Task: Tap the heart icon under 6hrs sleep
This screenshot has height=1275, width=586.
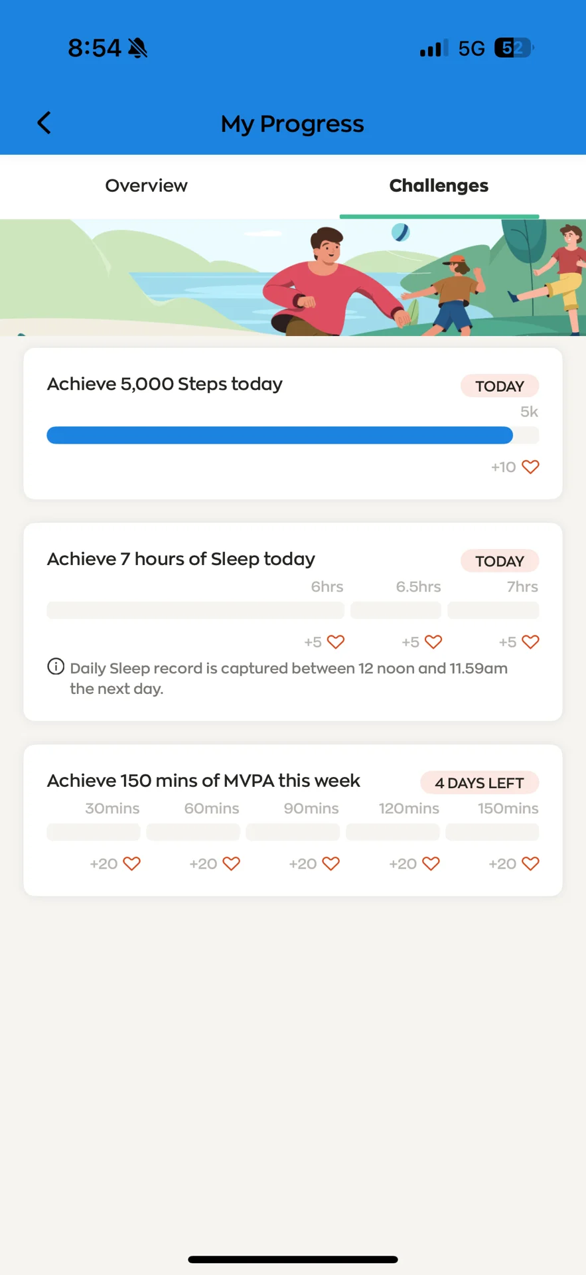Action: 336,642
